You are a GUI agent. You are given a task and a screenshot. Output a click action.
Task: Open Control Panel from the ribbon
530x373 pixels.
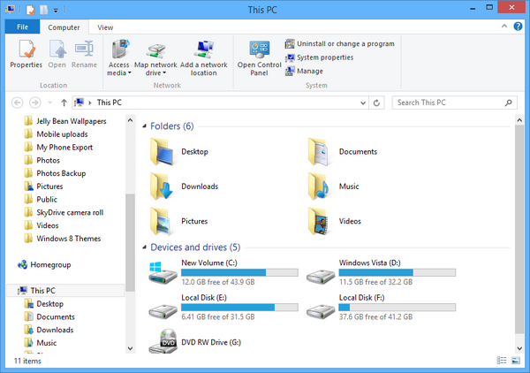[259, 58]
